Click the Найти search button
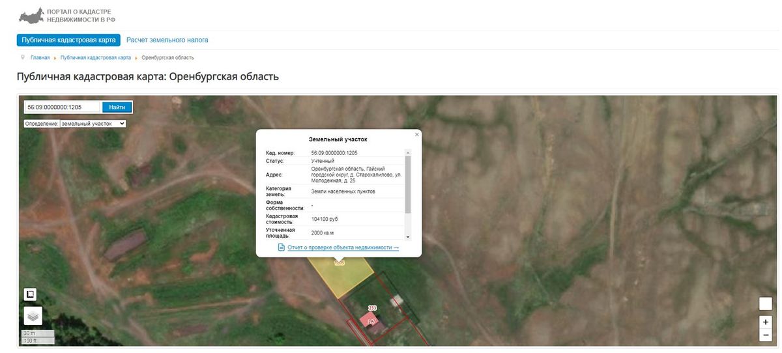This screenshot has width=782, height=353. click(117, 107)
